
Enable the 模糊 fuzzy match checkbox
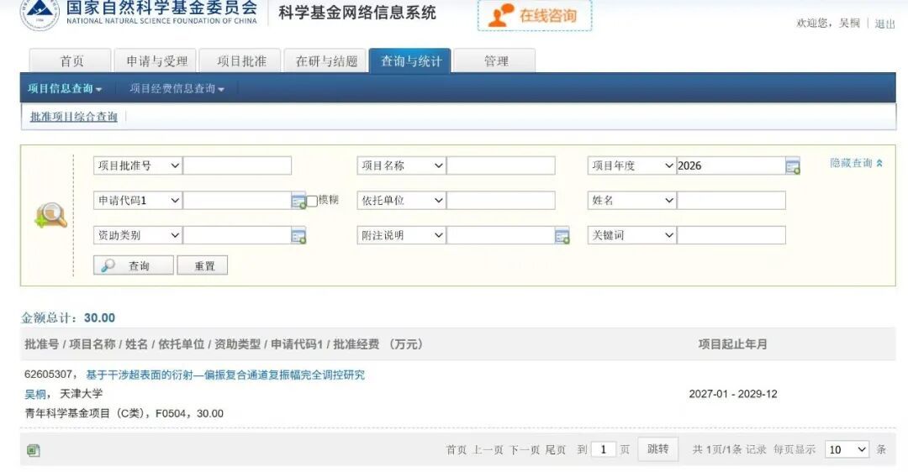pos(312,201)
